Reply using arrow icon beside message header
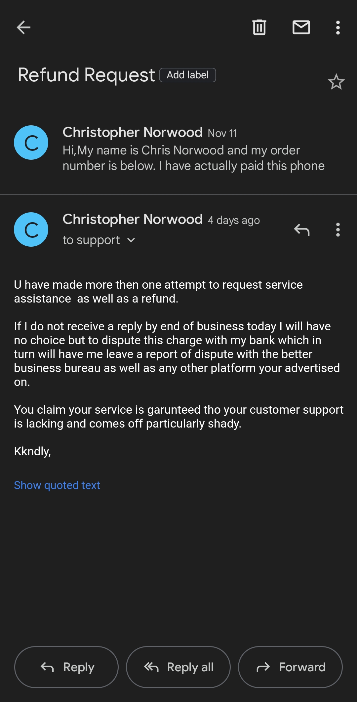The height and width of the screenshot is (702, 357). (301, 229)
